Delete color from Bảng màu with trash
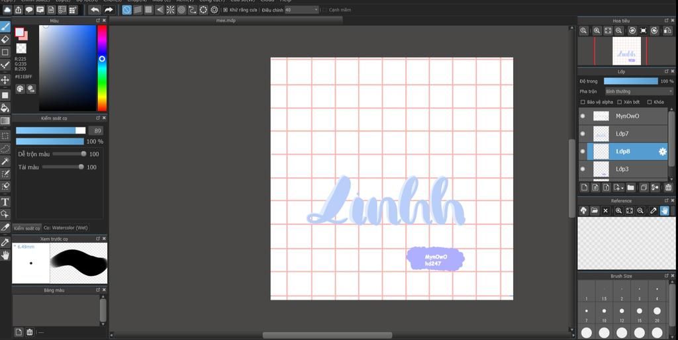Screen dimensions: 678x340 (29, 332)
